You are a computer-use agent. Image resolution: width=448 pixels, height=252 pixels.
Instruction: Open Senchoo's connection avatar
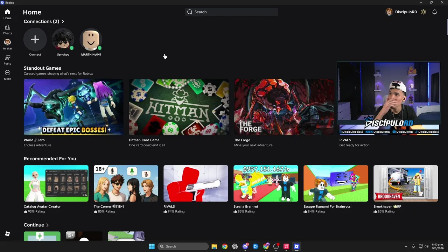[x=63, y=40]
